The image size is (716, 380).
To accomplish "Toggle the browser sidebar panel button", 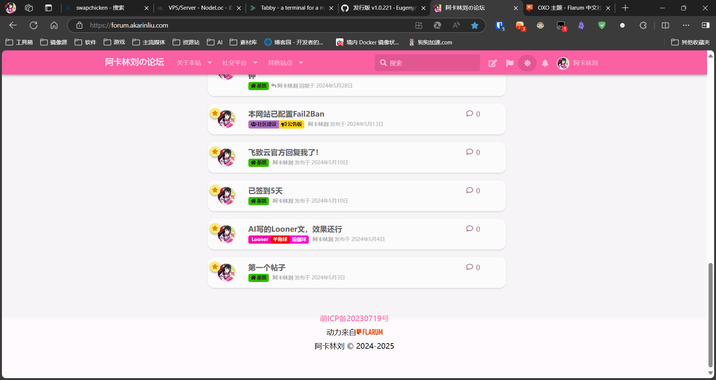I will coord(706,25).
